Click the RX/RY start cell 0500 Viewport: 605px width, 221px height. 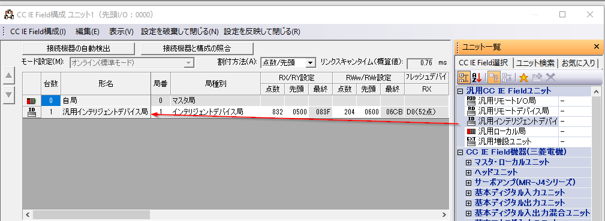click(x=296, y=112)
